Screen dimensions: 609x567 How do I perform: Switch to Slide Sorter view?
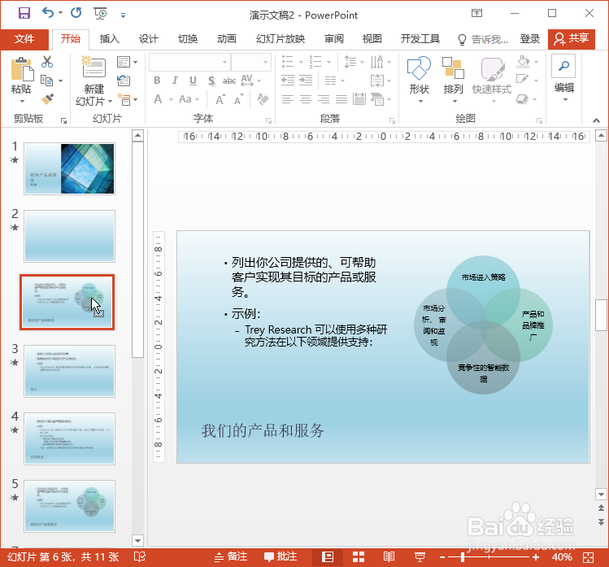click(x=359, y=557)
